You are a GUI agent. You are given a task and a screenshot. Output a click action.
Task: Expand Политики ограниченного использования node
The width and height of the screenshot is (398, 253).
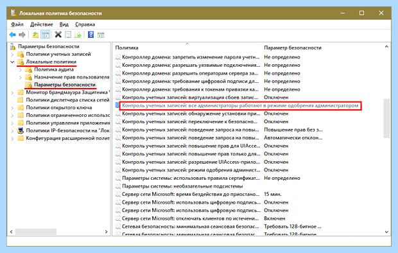pyautogui.click(x=12, y=116)
